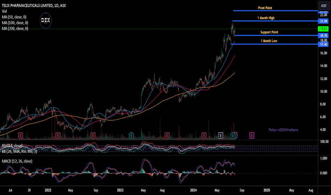
Task: Click the RSI (14, close) indicator legend
Action: [x=12, y=146]
